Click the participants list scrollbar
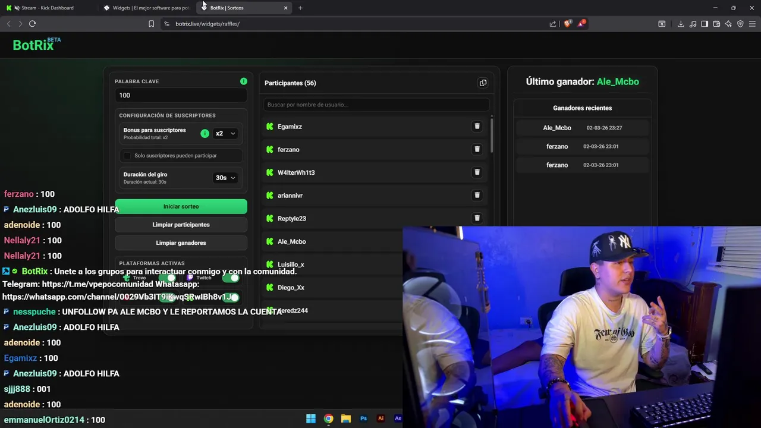761x428 pixels. pyautogui.click(x=491, y=136)
